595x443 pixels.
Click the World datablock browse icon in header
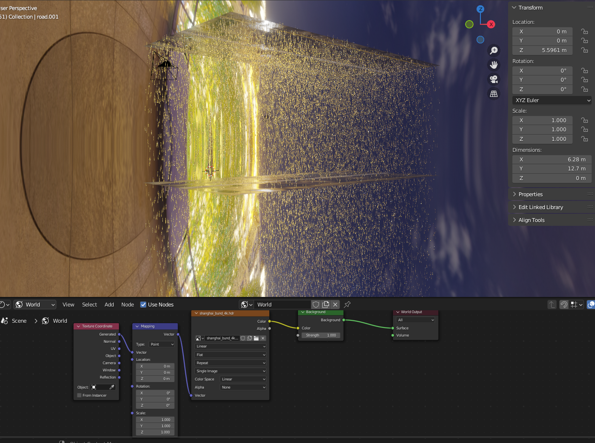click(246, 305)
